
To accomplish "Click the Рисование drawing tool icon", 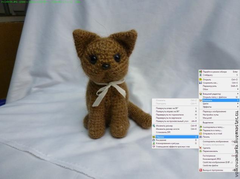I will pos(153,140).
